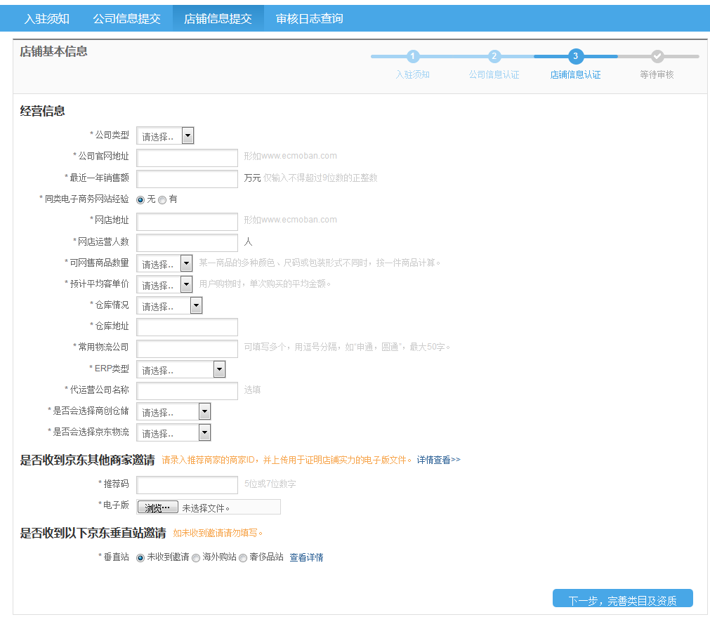Click the checkmark step 等待审核 circle

click(x=657, y=56)
